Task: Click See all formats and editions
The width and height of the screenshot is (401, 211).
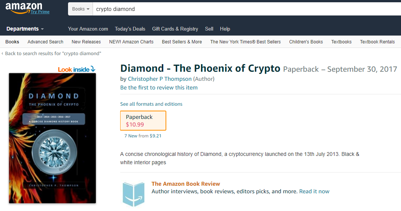Action: (x=151, y=104)
